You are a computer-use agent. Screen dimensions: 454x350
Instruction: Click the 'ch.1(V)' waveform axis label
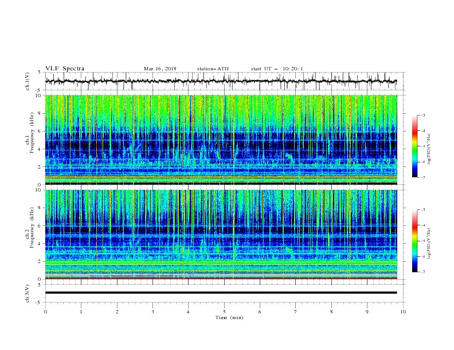pyautogui.click(x=28, y=81)
